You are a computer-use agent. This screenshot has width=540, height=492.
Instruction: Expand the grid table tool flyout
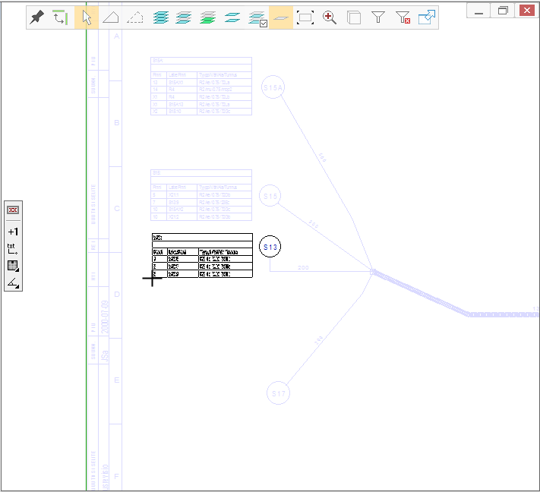pos(13,266)
